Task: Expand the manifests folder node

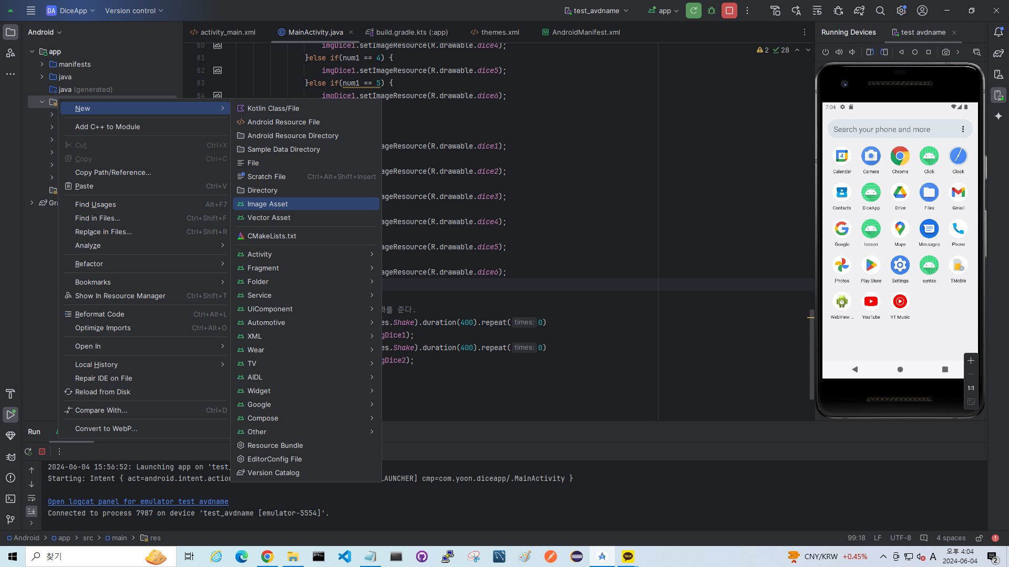Action: click(x=42, y=64)
